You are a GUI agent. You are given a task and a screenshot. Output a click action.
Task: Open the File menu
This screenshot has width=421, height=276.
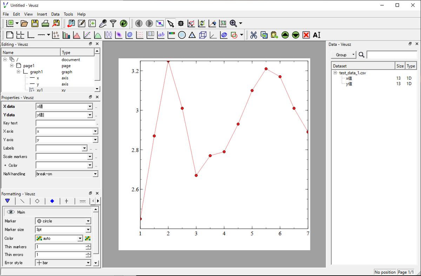(6, 14)
